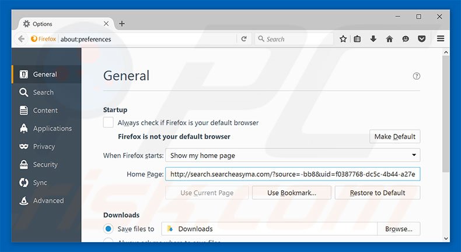Close the Options tab
Viewport: 461px width, 252px height.
[106, 23]
